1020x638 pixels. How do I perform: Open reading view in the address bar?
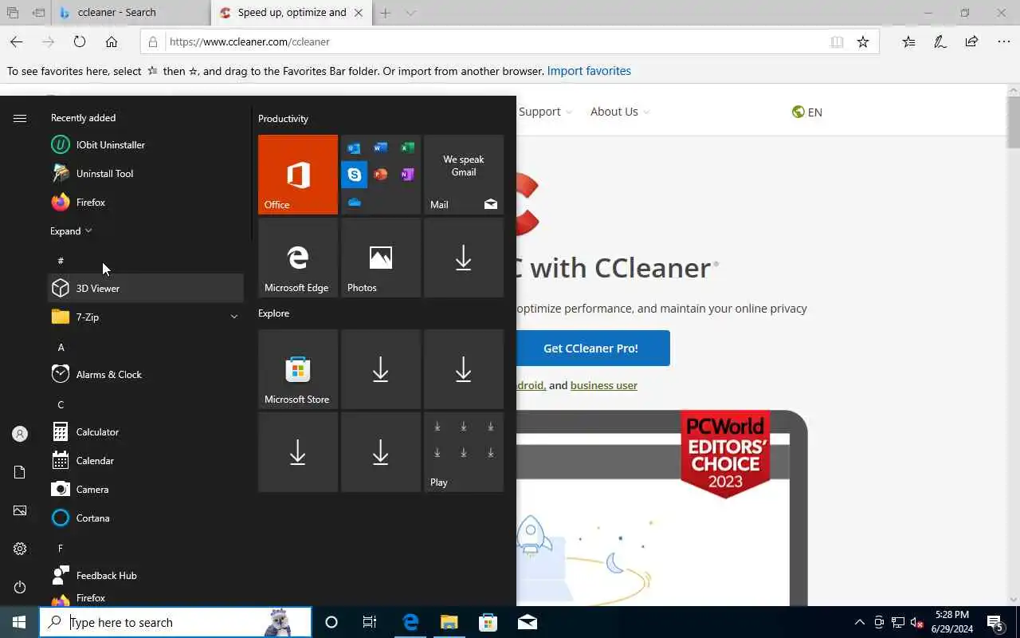point(837,42)
